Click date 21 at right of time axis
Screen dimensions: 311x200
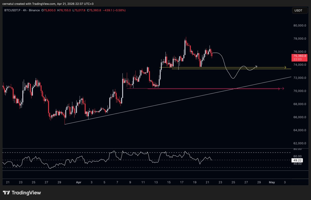208,182
